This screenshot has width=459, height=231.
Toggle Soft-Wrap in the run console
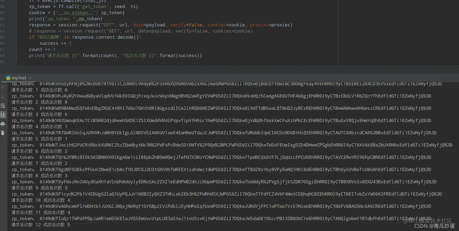(3, 106)
